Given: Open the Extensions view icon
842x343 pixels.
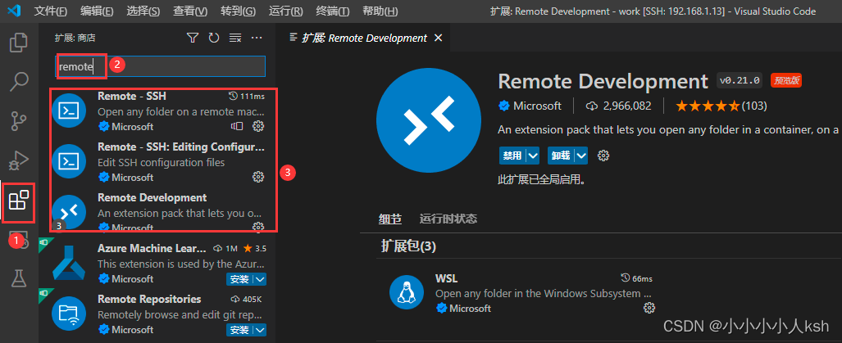Looking at the screenshot, I should (x=20, y=201).
